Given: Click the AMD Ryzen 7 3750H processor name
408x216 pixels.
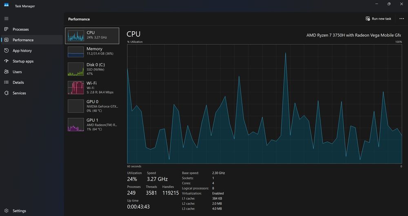Looking at the screenshot, I should (354, 35).
